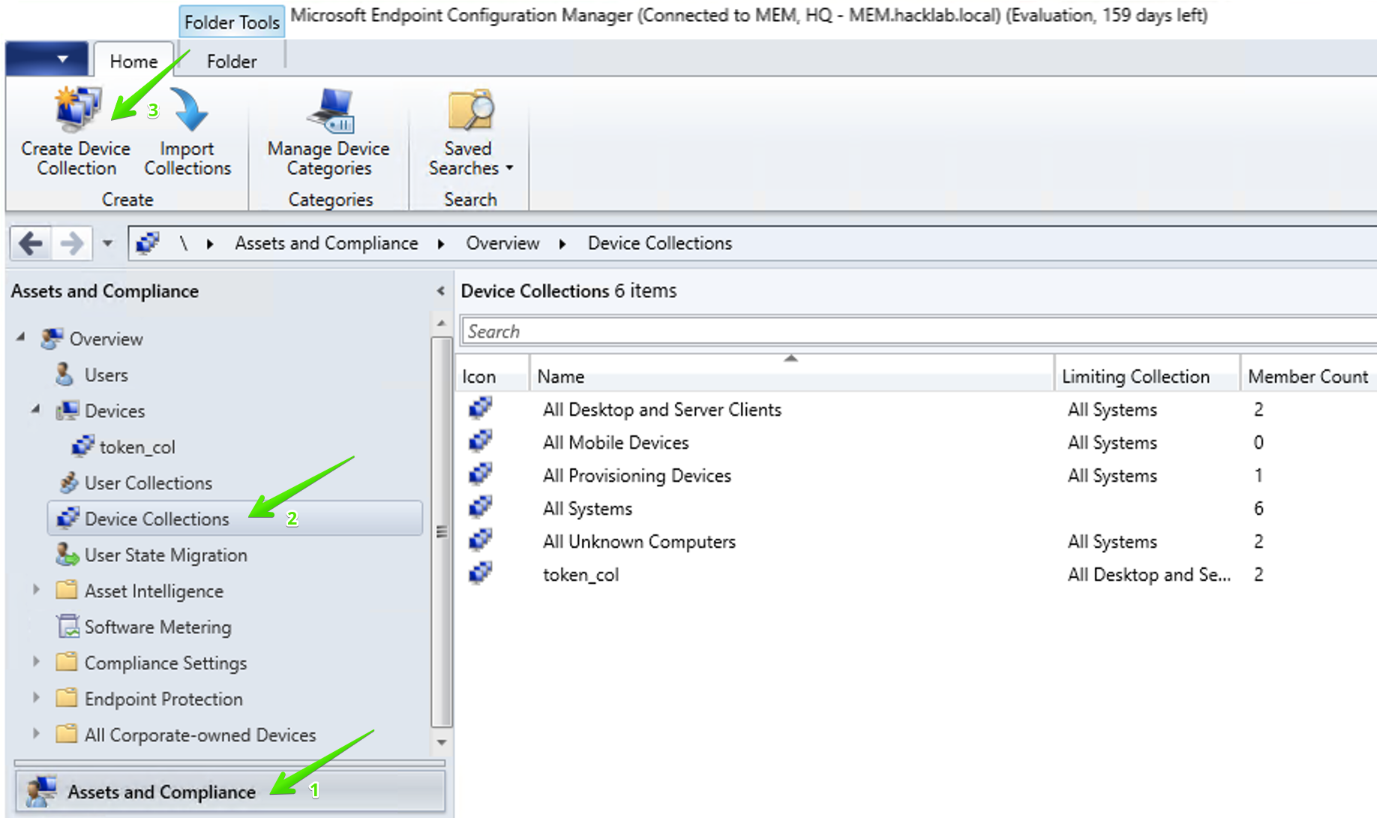Screen dimensions: 1377x818
Task: Click icon of All Mobile Devices row
Action: tap(480, 442)
